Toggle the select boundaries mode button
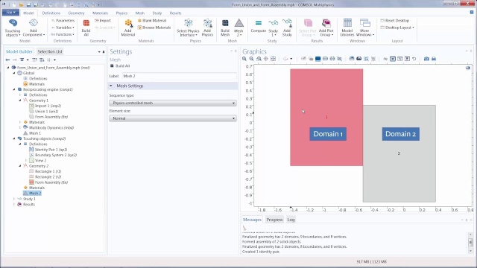 (x=325, y=59)
